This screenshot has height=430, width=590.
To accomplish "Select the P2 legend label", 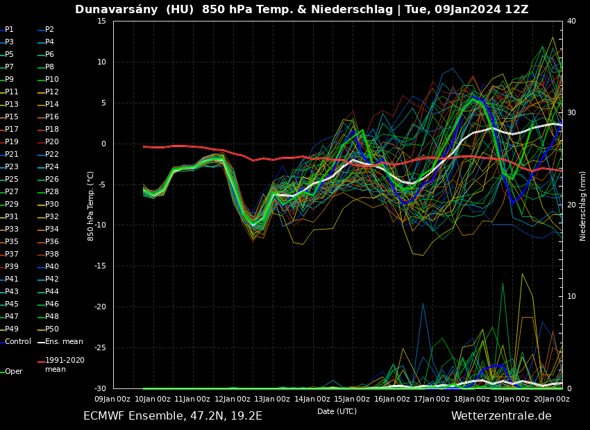I will pos(49,30).
